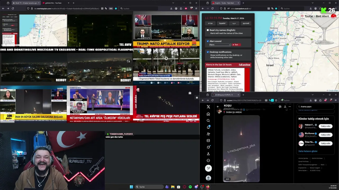Follow Hakan F. with Takip edin
Screen dimensions: 339x190
pos(325,126)
